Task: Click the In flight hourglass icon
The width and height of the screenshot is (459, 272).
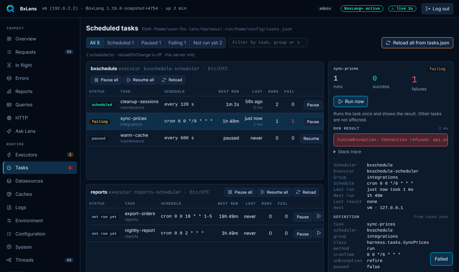Action: click(x=9, y=65)
